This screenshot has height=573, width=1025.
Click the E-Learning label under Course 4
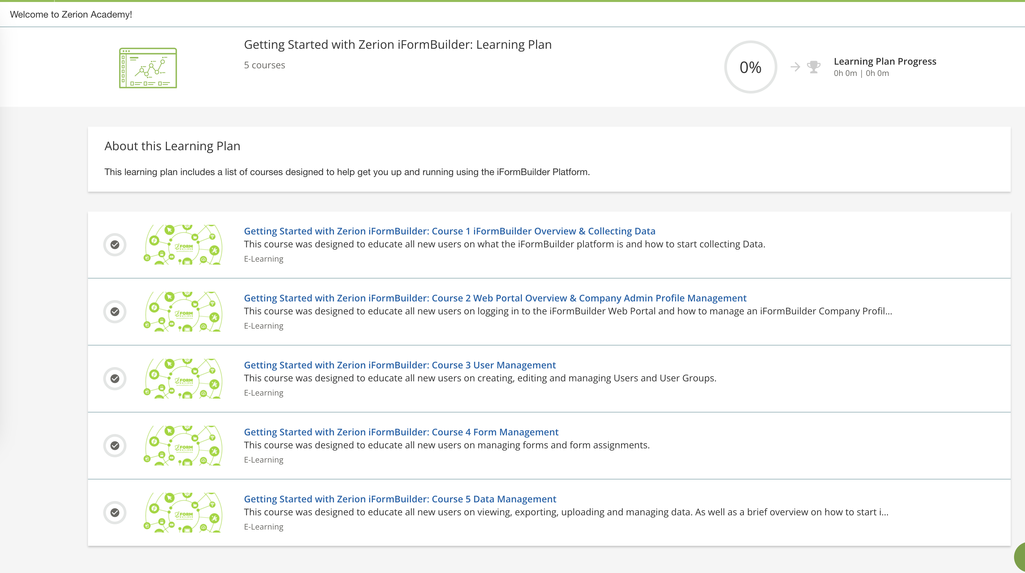click(264, 460)
